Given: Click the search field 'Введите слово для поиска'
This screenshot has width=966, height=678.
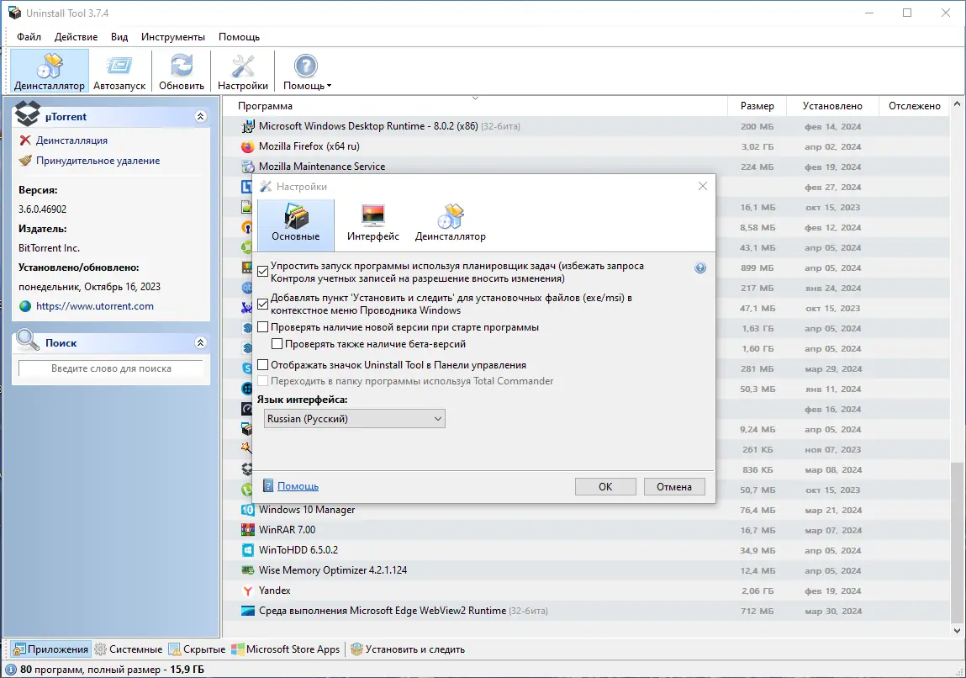Looking at the screenshot, I should [x=110, y=368].
